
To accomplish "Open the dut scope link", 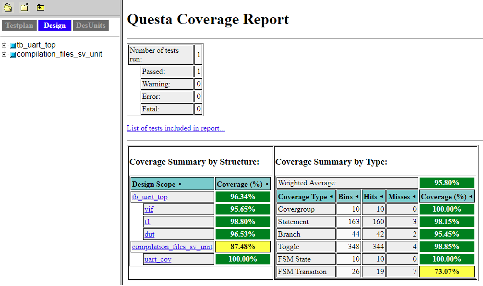I will coord(149,234).
